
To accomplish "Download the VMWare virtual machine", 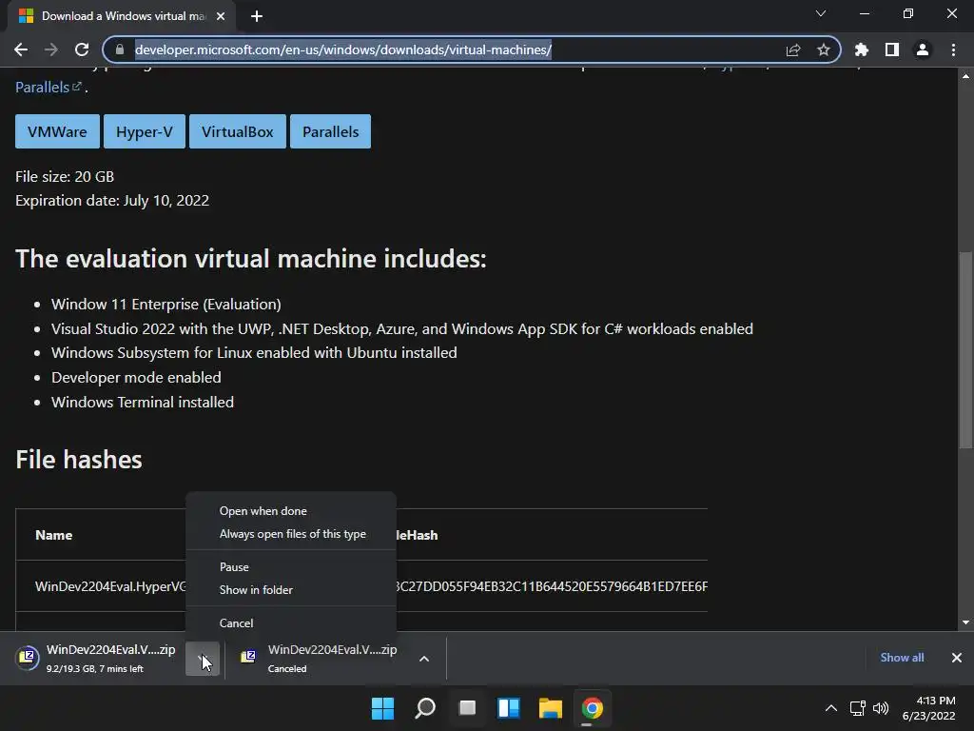I will coord(57,131).
